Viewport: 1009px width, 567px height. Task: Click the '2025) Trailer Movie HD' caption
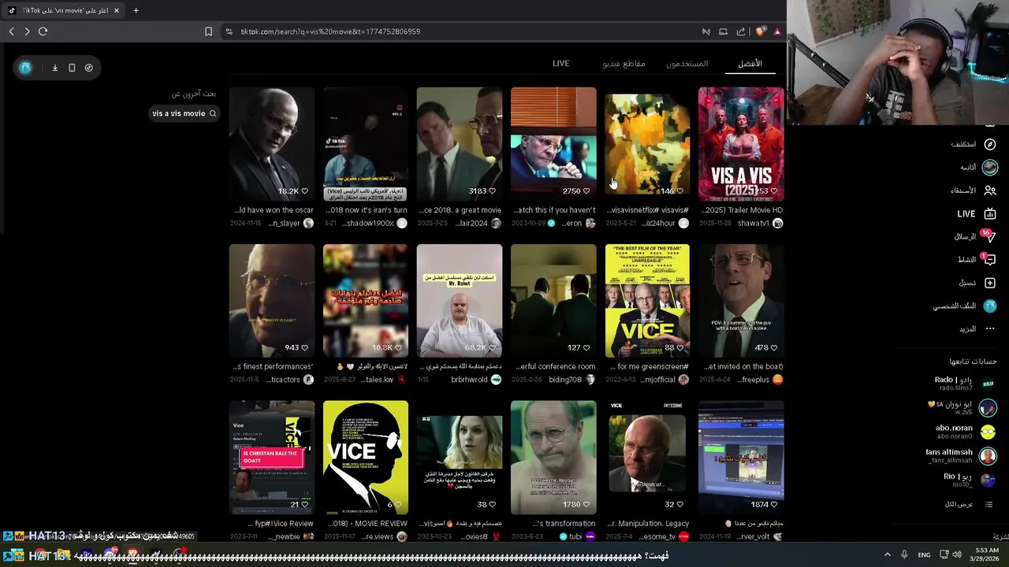tap(741, 210)
